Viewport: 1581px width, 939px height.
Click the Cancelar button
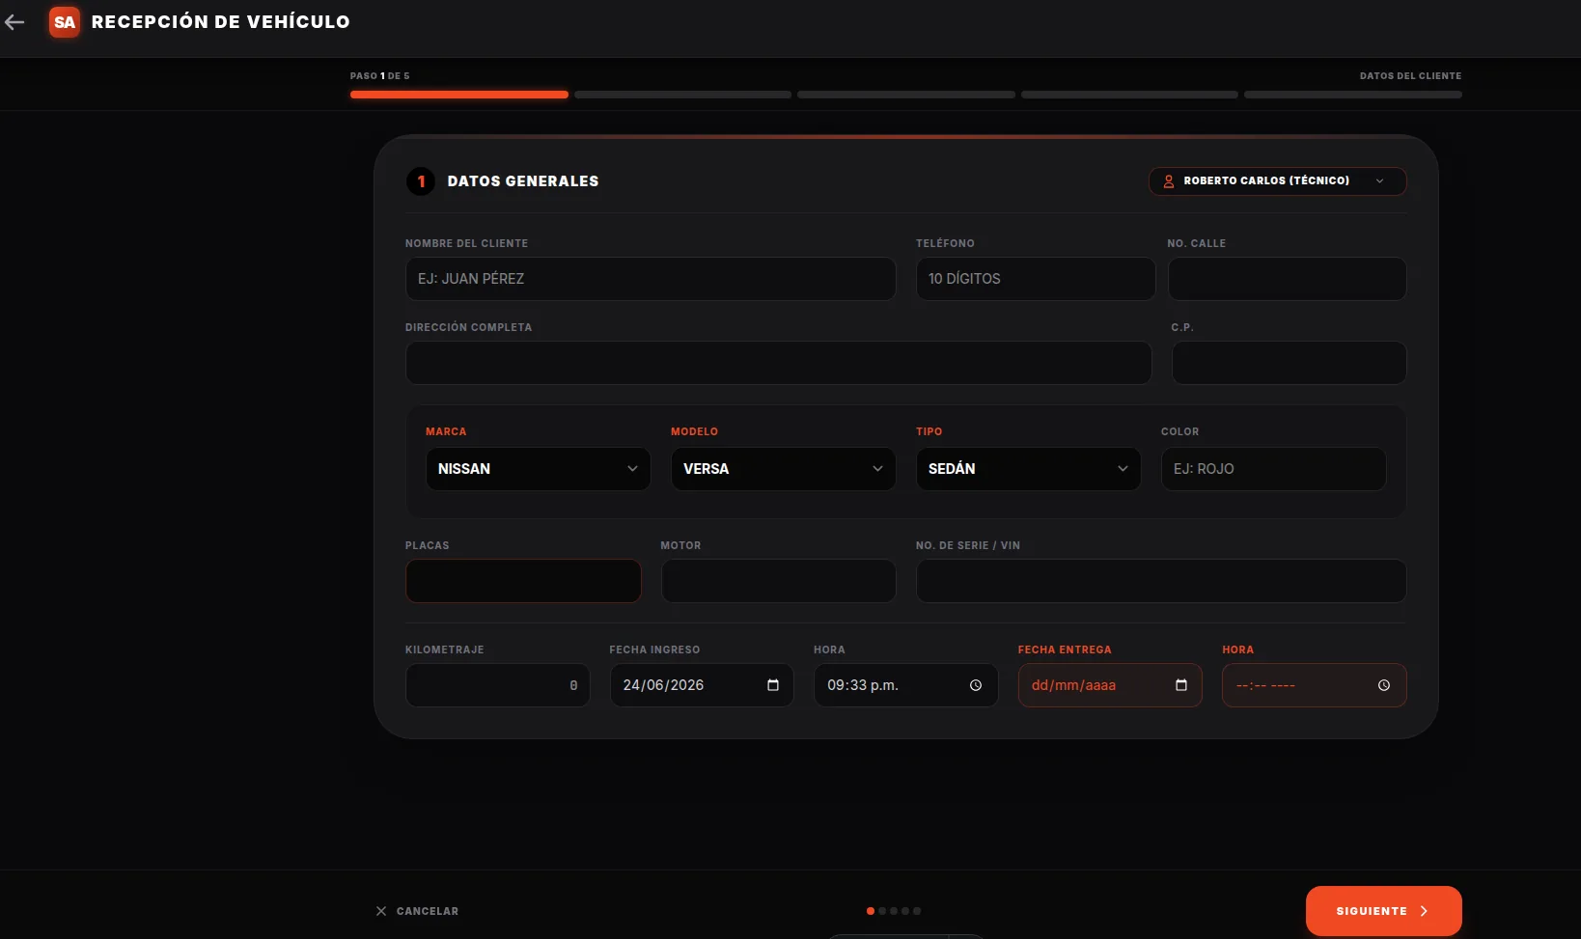pos(417,911)
